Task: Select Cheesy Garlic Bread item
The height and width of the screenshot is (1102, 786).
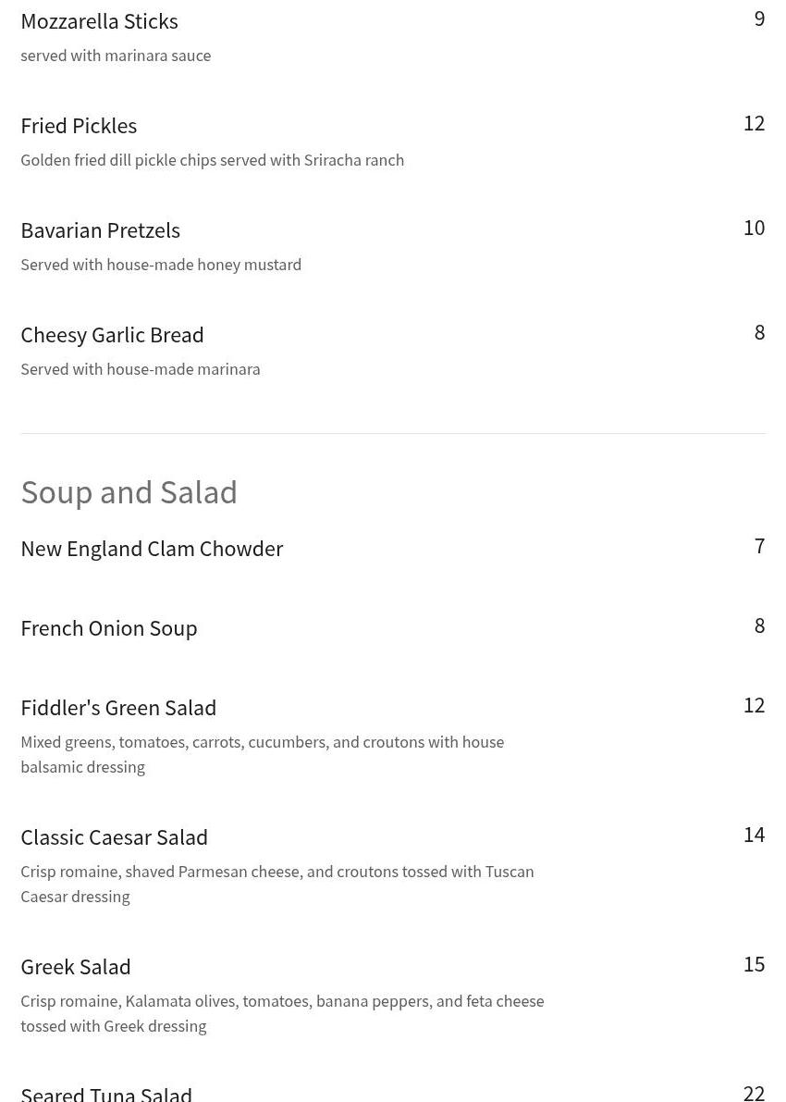Action: (x=113, y=335)
